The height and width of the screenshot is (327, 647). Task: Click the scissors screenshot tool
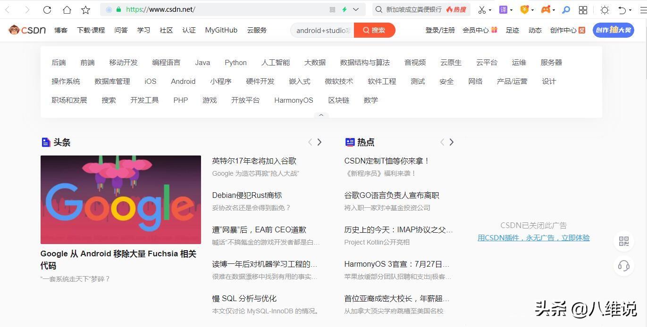(x=481, y=9)
